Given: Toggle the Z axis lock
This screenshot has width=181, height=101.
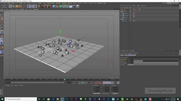Looking at the screenshot, I should (35, 6).
